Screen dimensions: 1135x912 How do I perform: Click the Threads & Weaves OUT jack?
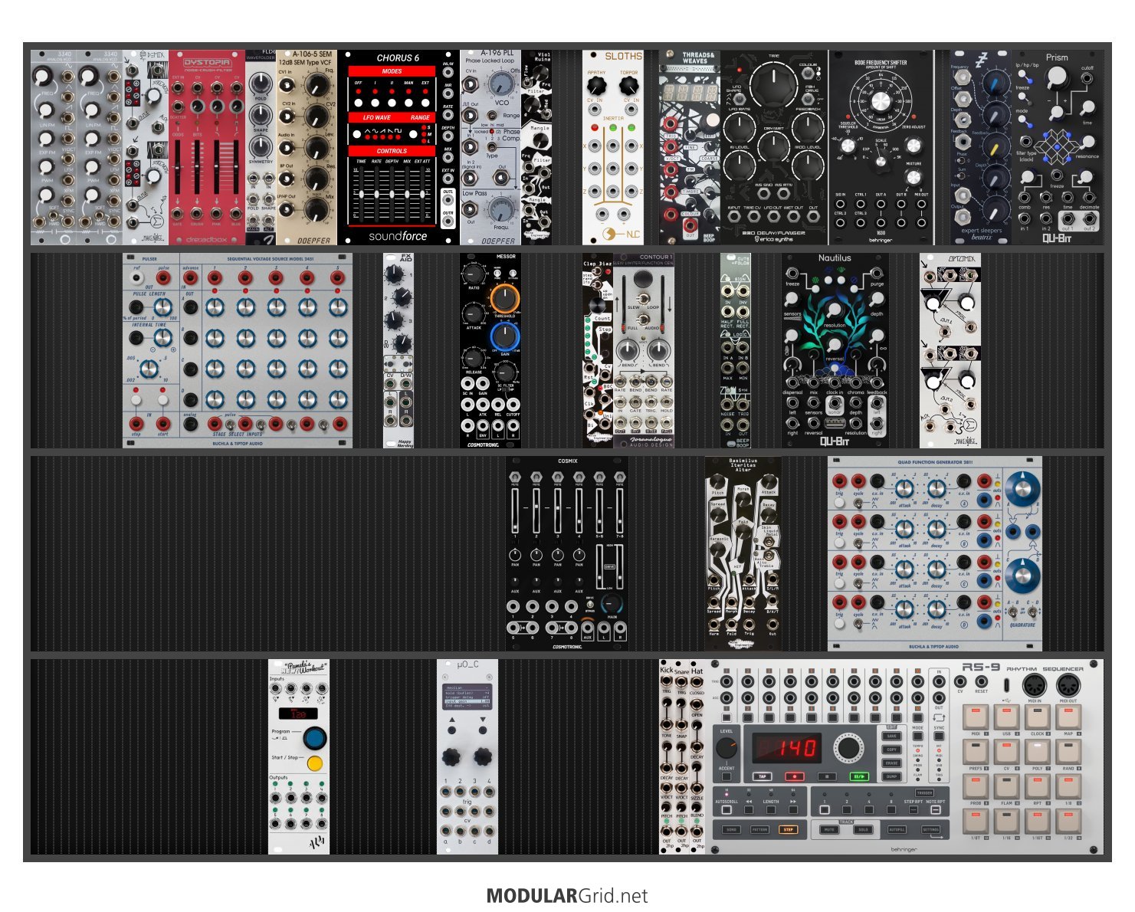coord(691,225)
